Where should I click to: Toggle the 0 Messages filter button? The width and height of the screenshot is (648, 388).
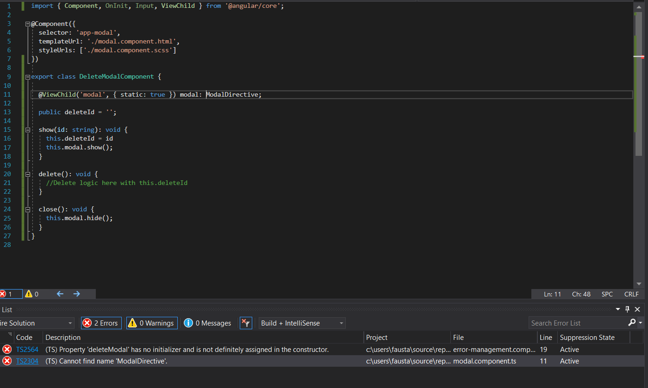tap(208, 323)
